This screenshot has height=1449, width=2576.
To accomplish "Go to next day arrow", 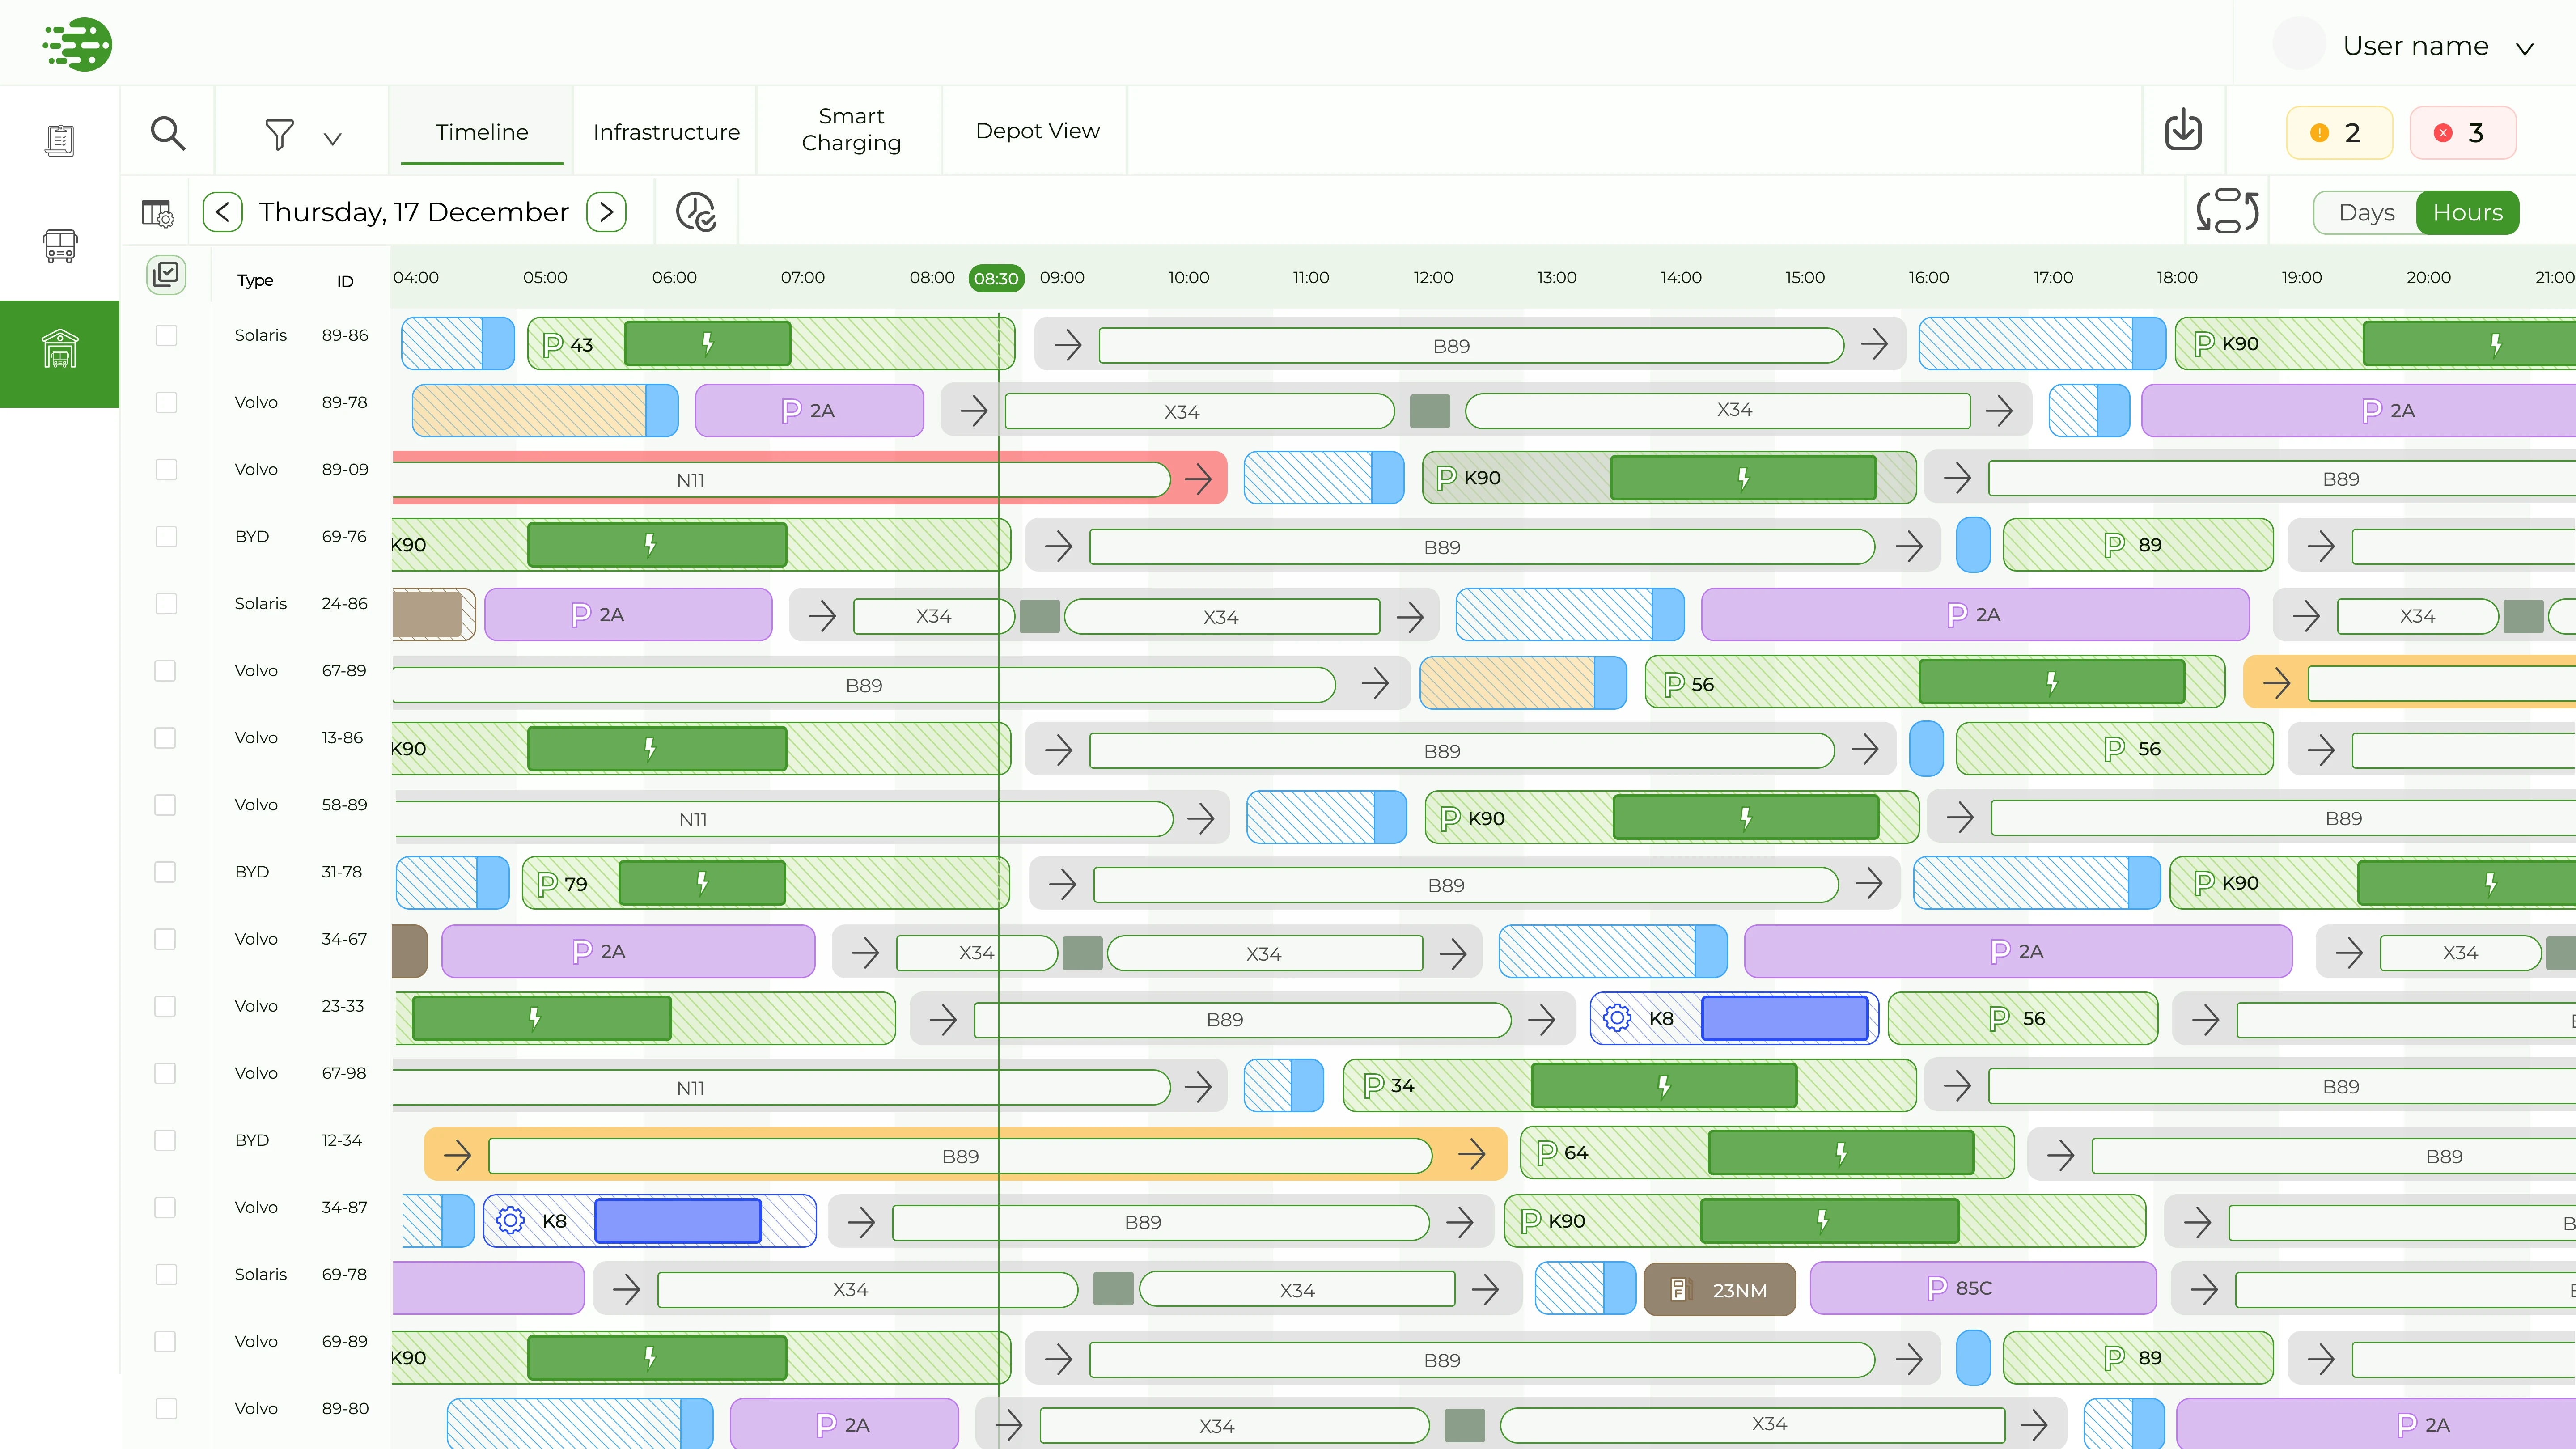I will (x=606, y=212).
